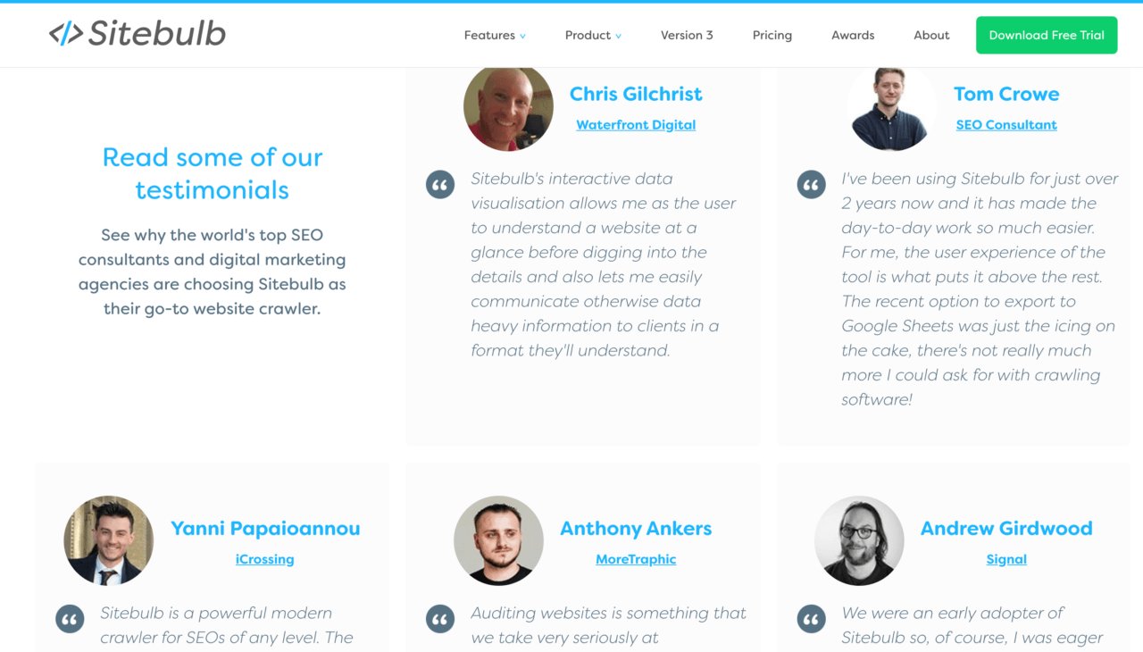Click the quote icon beside Anthony Ankers' testimonial
The image size is (1143, 652).
(440, 618)
